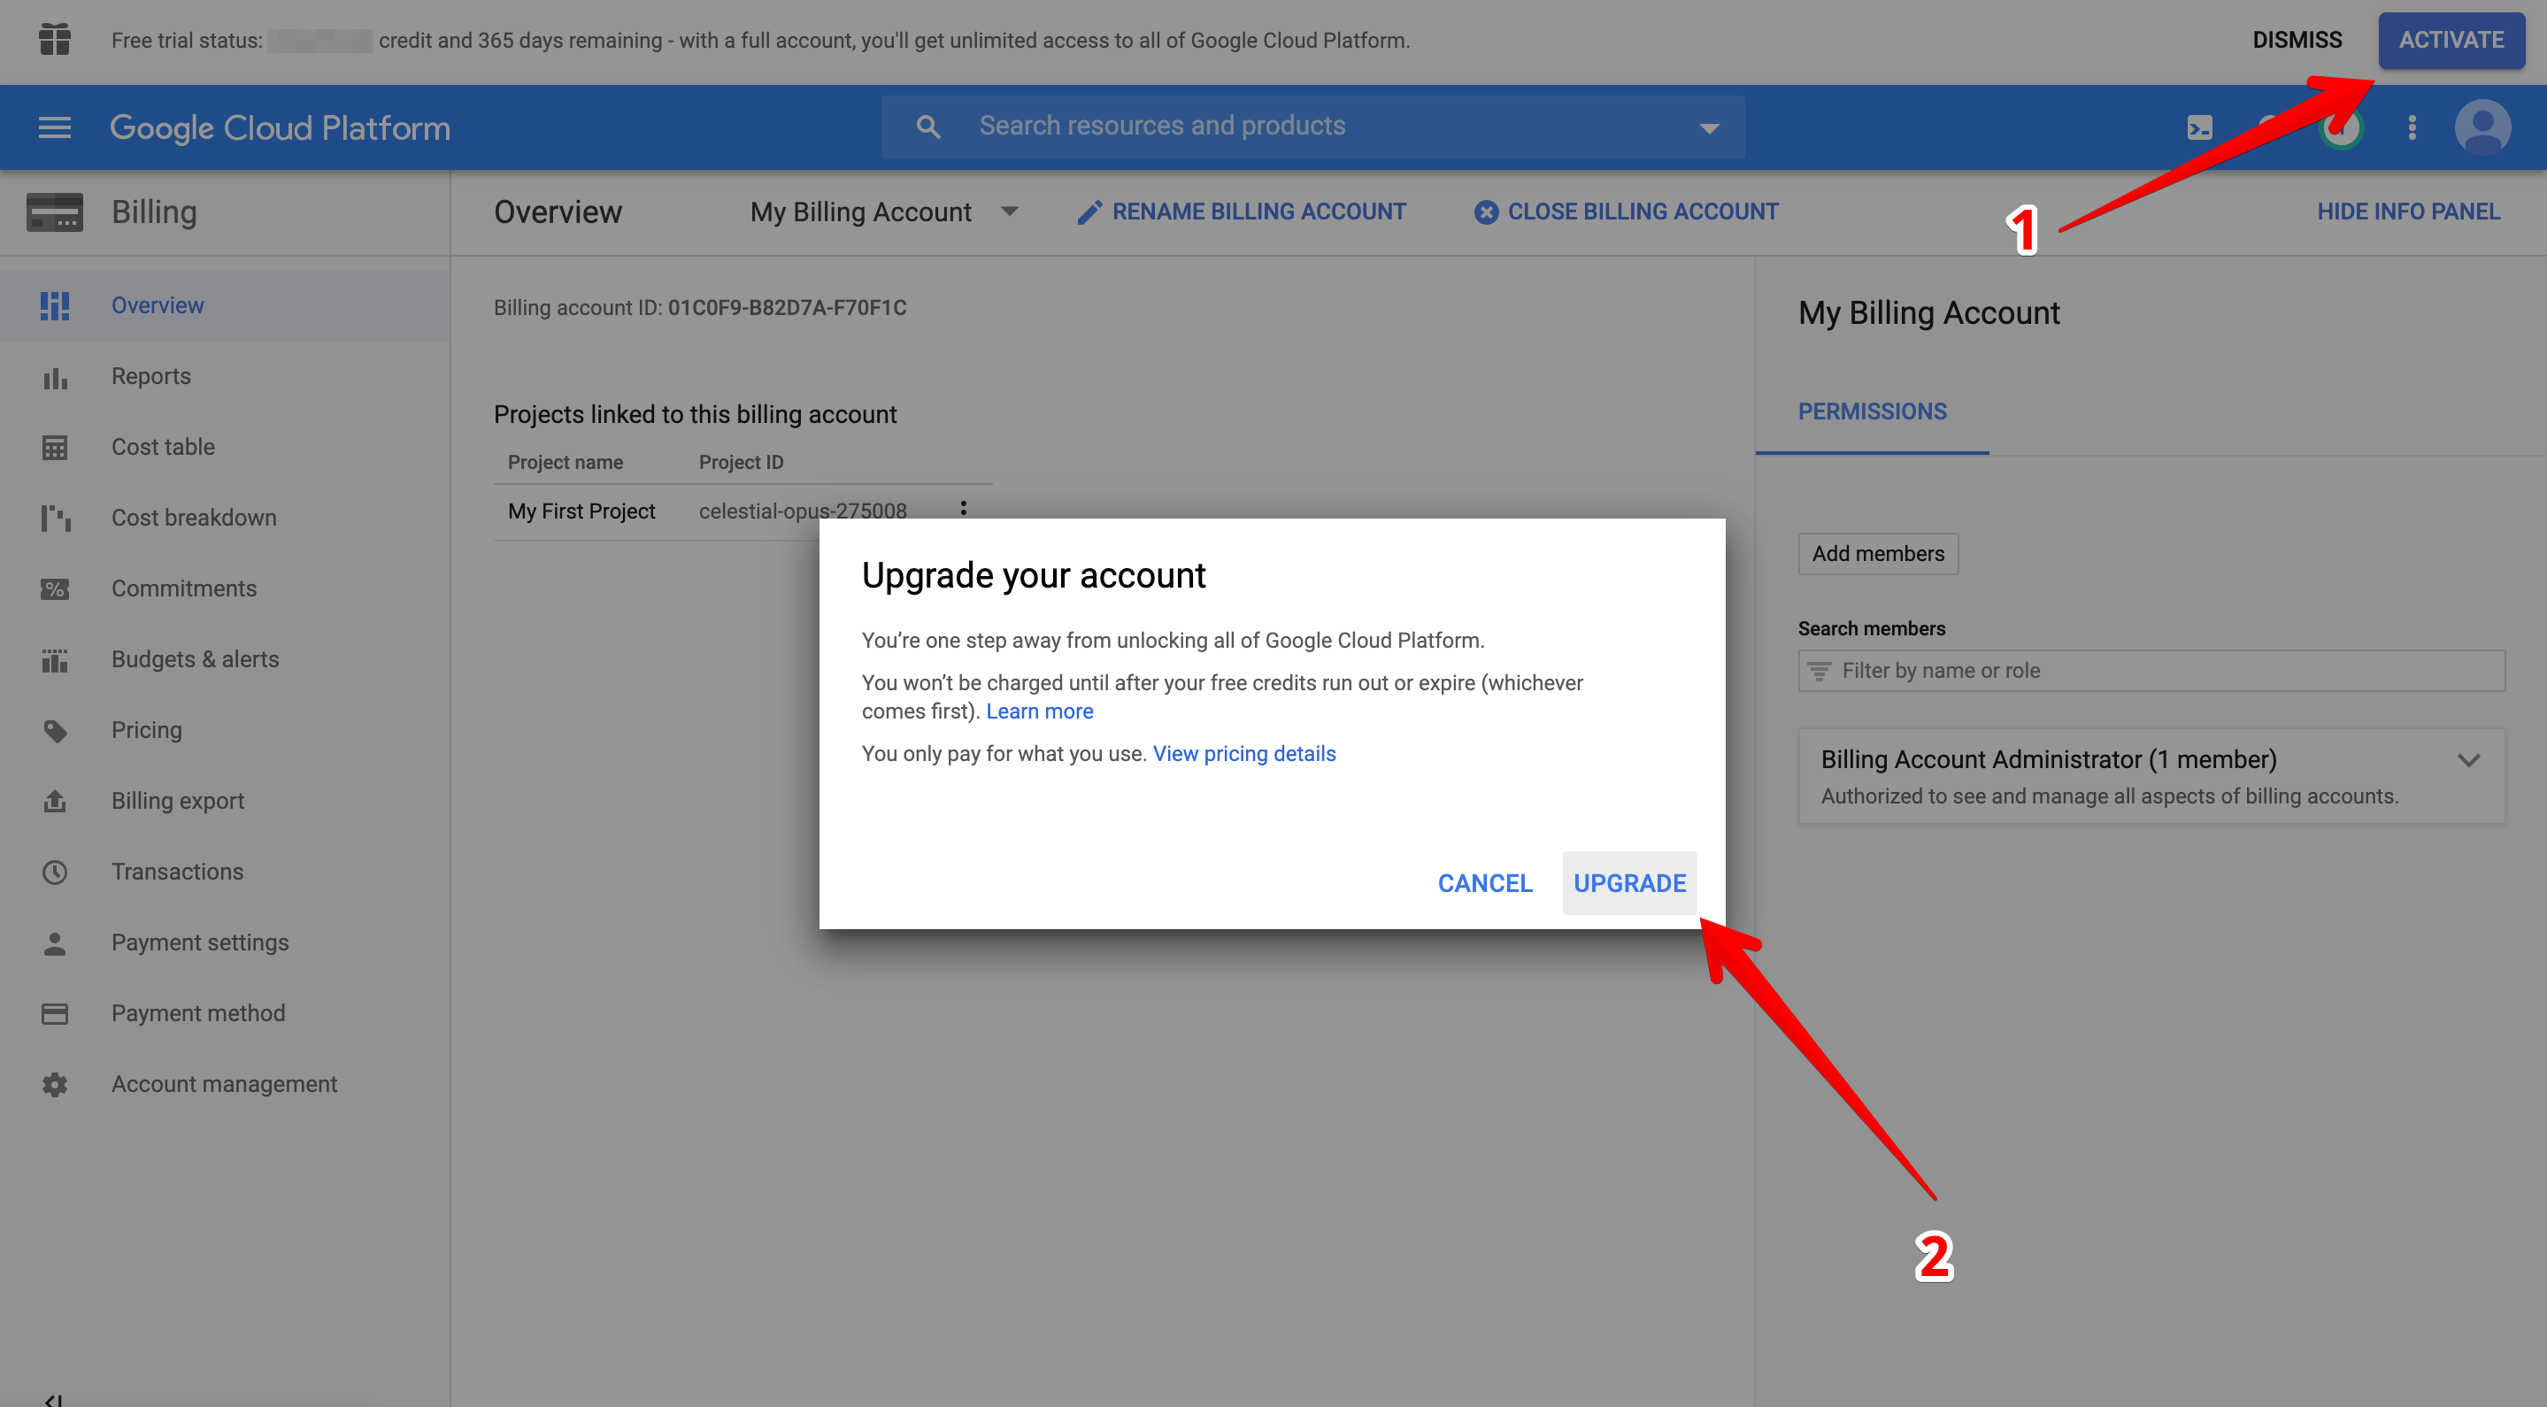2547x1407 pixels.
Task: Open the My Billing Account dropdown
Action: [x=884, y=211]
